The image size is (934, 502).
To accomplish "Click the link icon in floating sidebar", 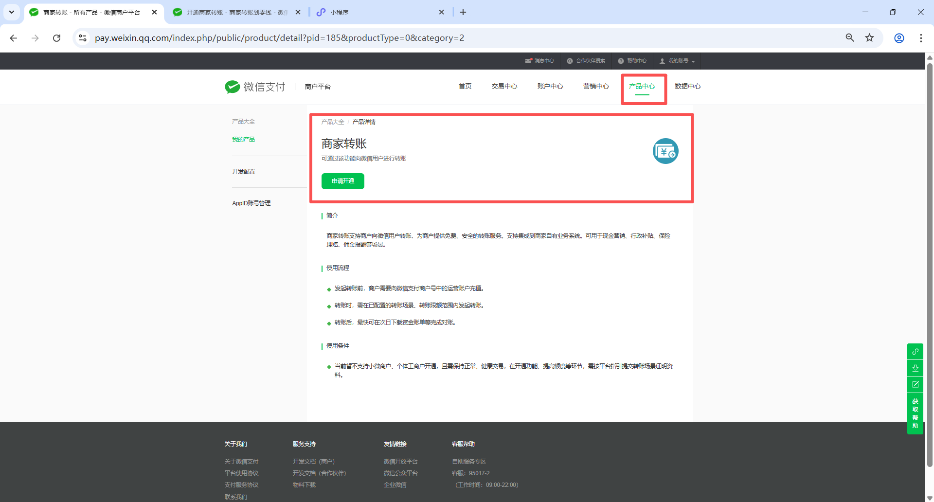I will (x=915, y=351).
